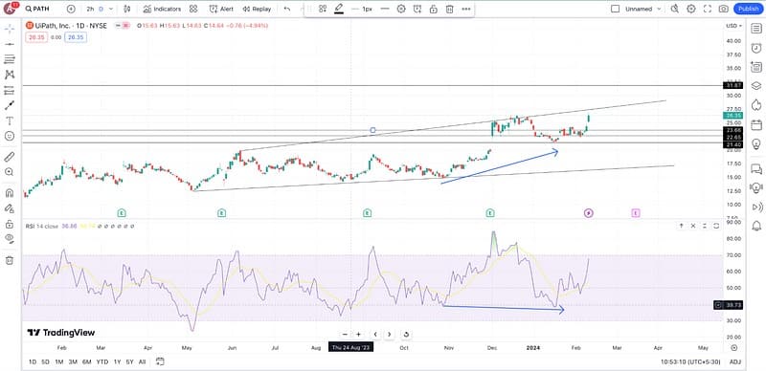Open the forecasting and measurement tools
Viewport: 766px width, 371px height.
(10, 90)
